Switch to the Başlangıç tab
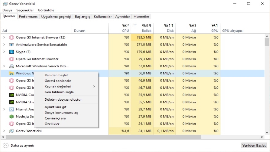This screenshot has height=152, width=270. pos(82,17)
